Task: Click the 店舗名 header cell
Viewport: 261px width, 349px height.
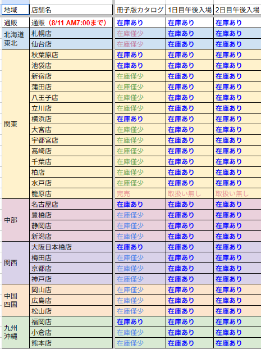Action: [x=71, y=10]
